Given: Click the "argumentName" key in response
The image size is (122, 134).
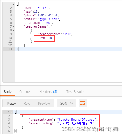Looking at the screenshot, I should click(x=41, y=120).
